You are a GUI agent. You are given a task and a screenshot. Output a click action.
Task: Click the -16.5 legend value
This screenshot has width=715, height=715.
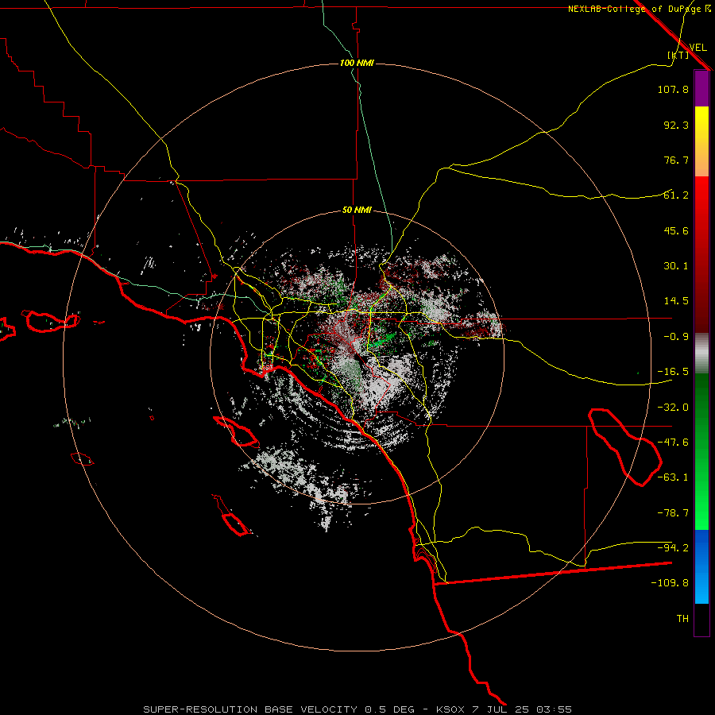click(673, 372)
